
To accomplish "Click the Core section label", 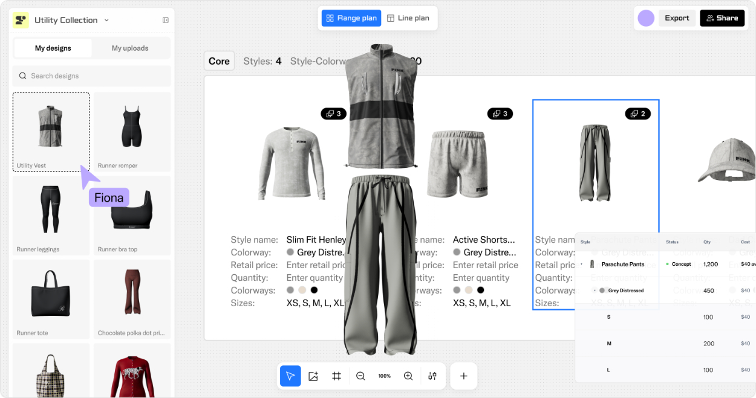I will [219, 61].
